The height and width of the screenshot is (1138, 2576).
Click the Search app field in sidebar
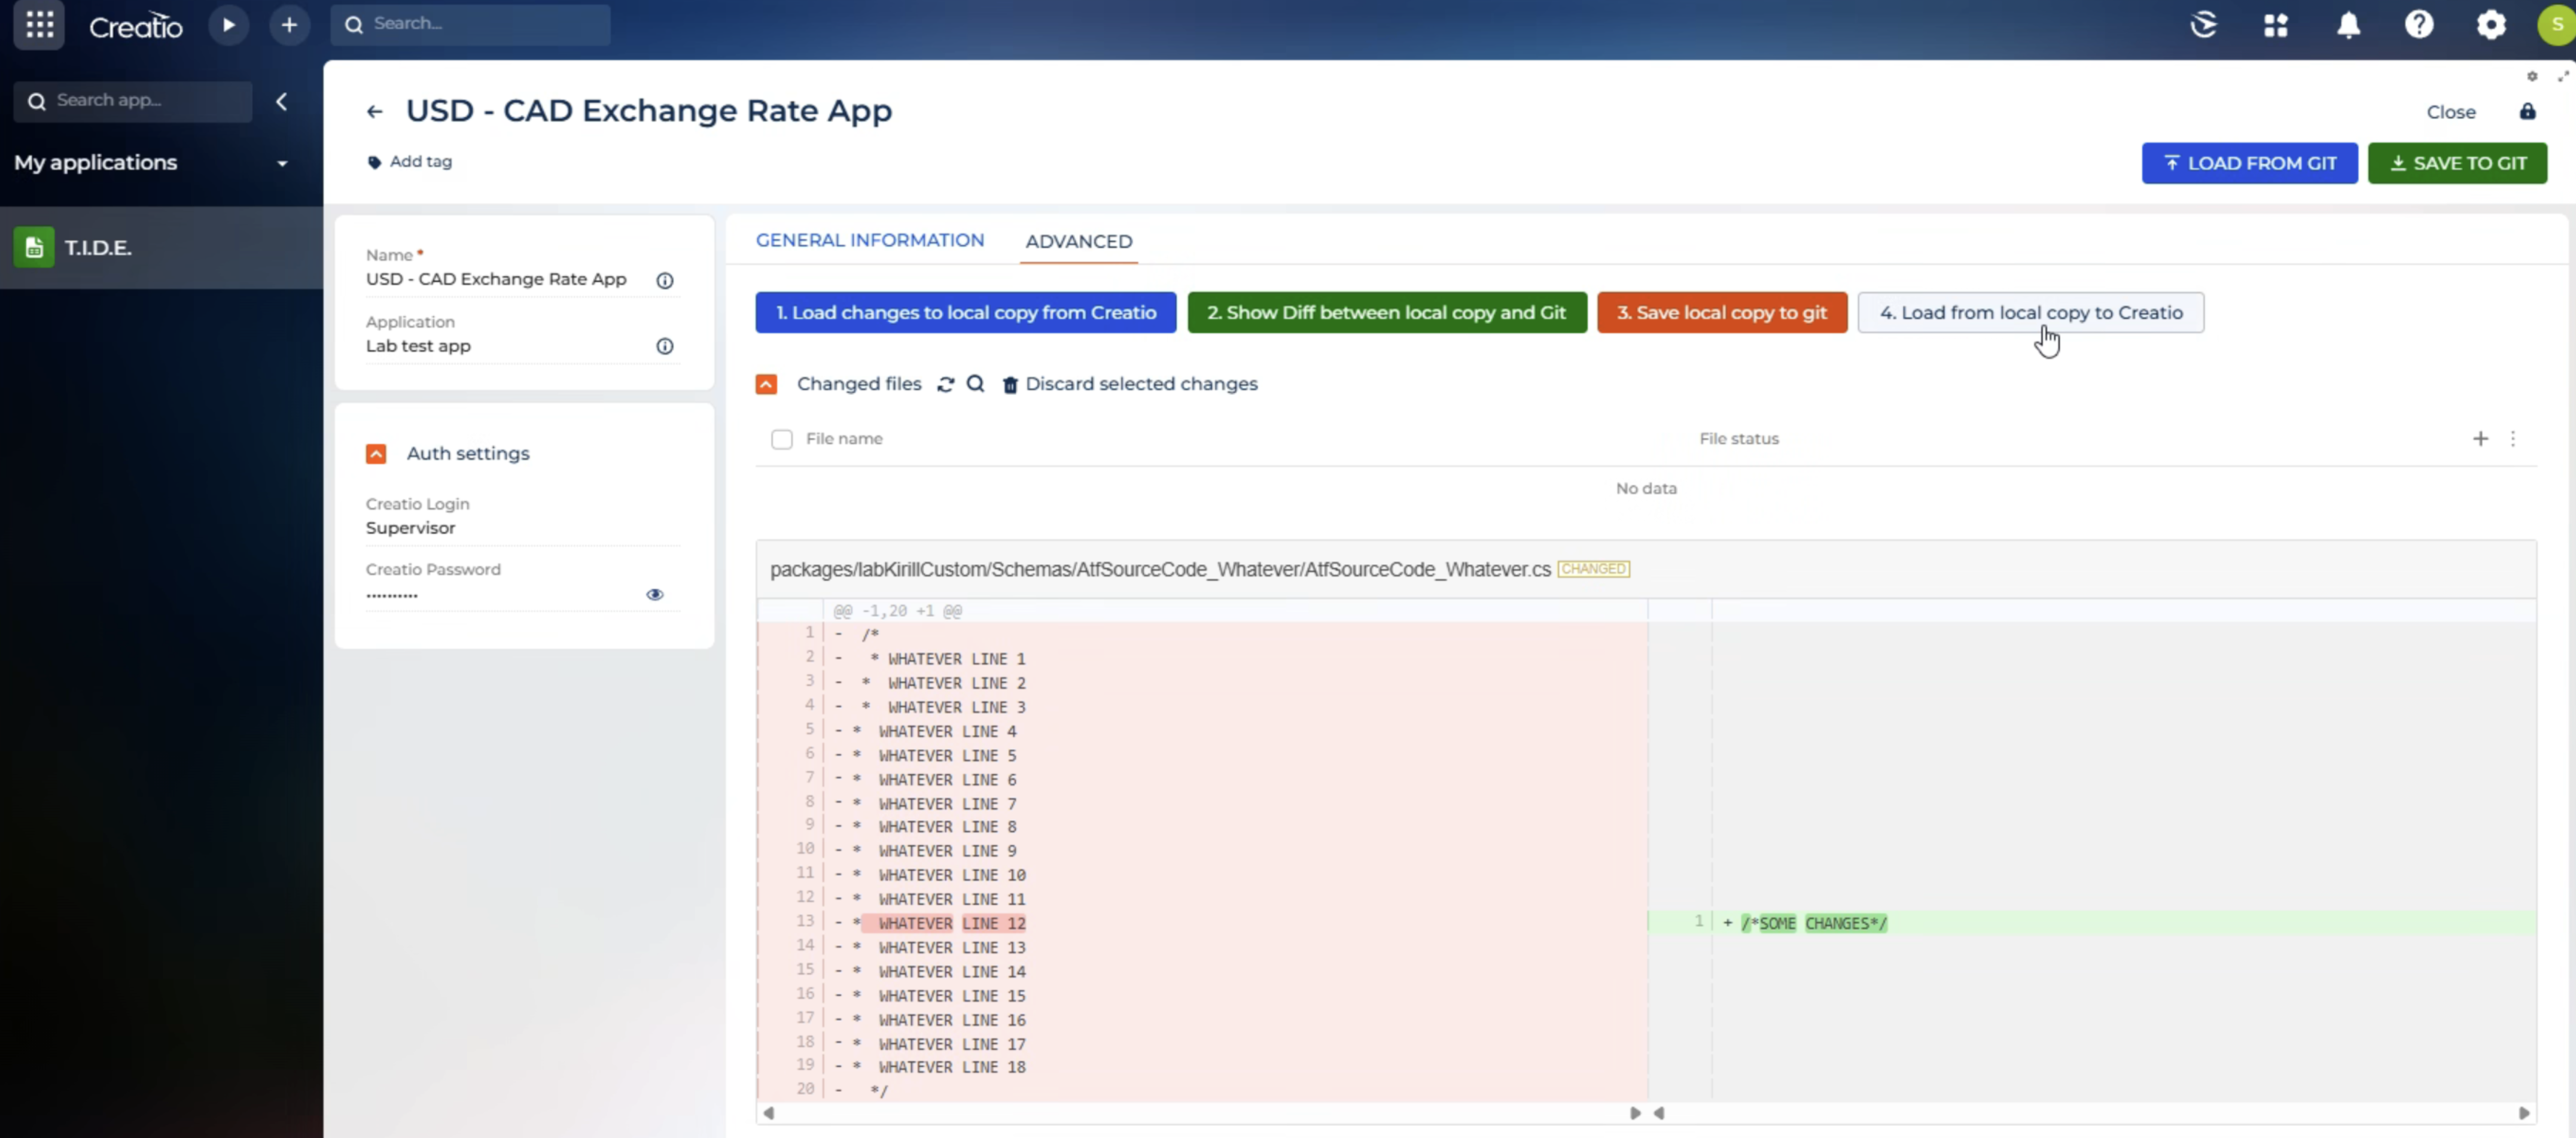132,101
